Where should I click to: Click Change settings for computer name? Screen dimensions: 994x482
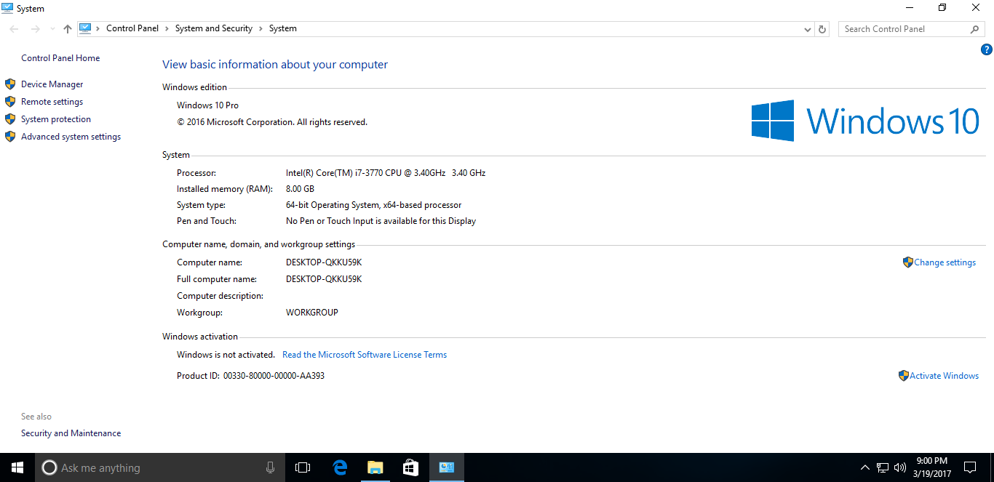tap(945, 262)
